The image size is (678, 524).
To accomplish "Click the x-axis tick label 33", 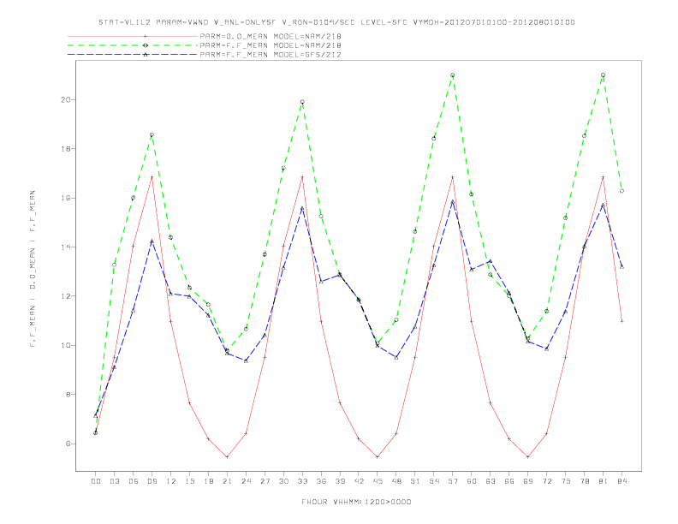I will [x=302, y=481].
